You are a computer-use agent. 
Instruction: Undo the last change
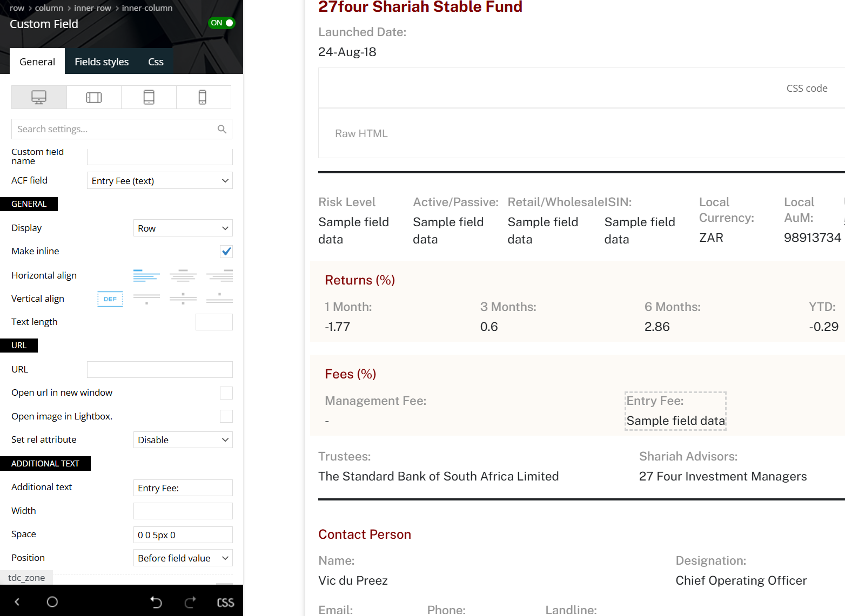coord(156,602)
